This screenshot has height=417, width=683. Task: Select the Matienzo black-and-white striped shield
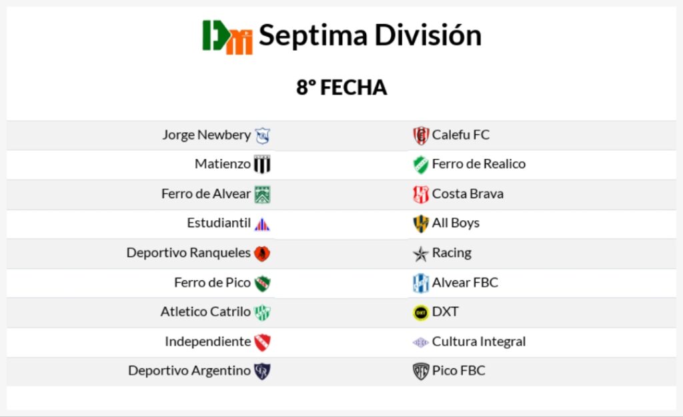click(262, 164)
